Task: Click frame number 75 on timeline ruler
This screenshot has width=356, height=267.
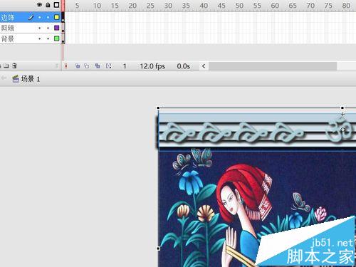Action: tap(328, 6)
